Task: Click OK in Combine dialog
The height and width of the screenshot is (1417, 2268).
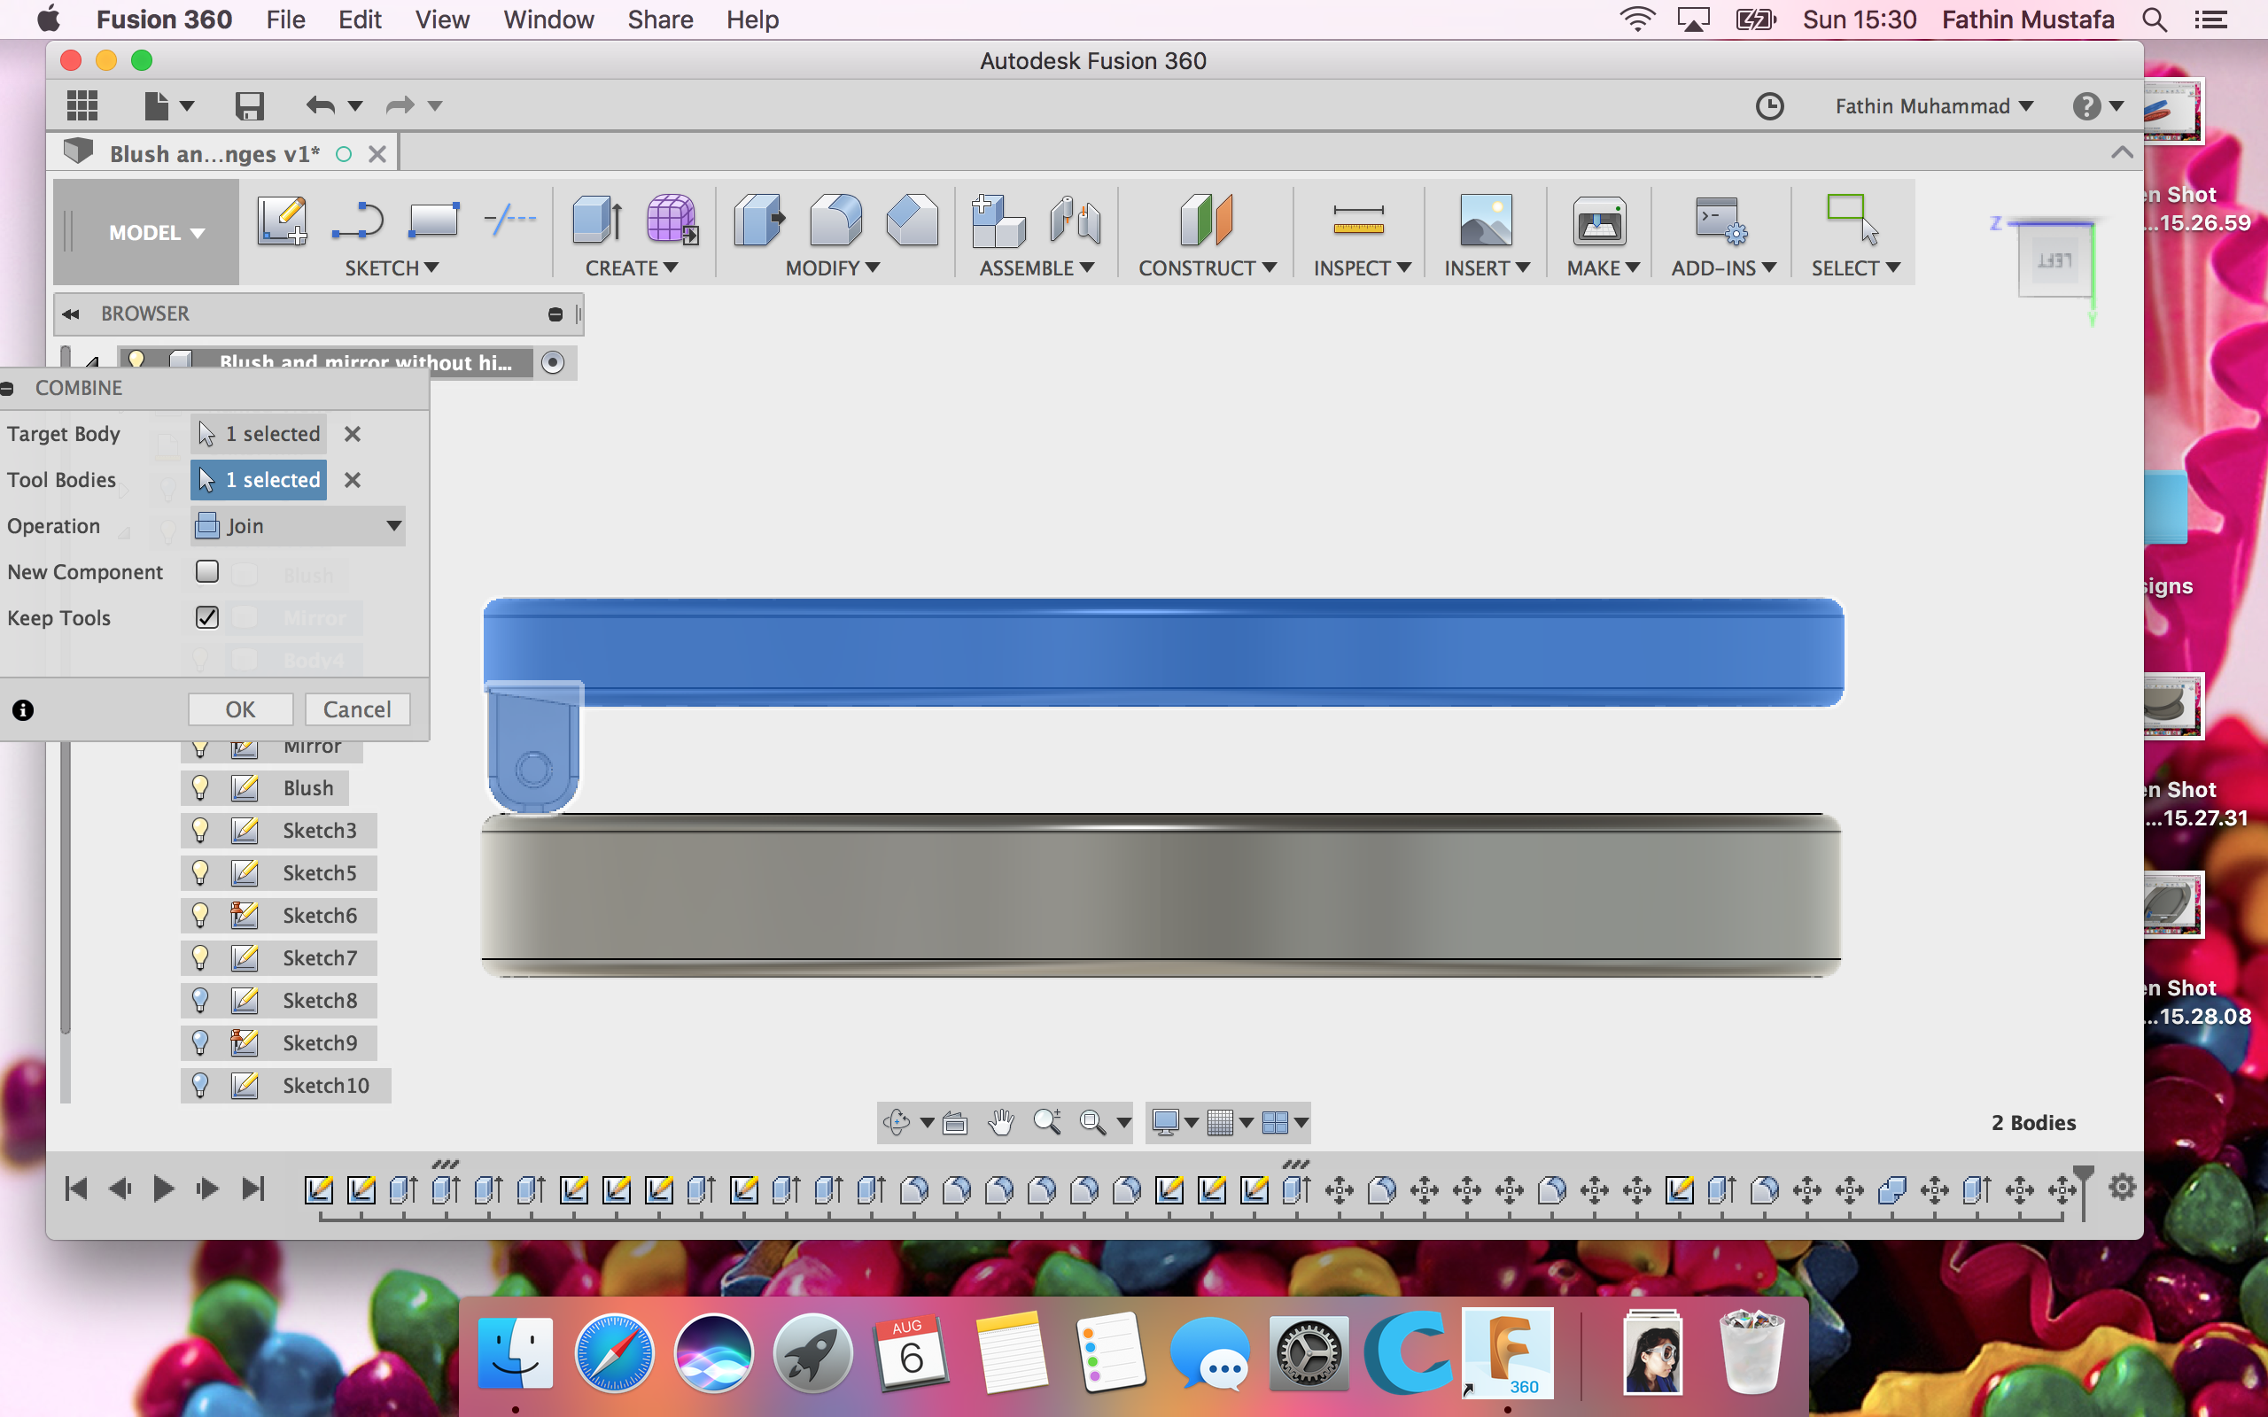Action: point(240,709)
